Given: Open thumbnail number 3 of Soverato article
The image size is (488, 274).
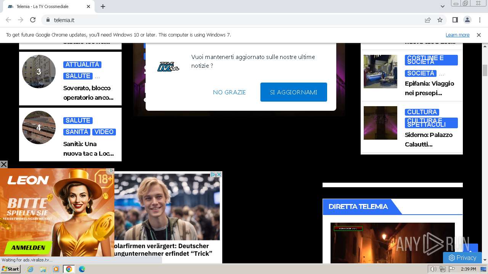Looking at the screenshot, I should [x=39, y=72].
